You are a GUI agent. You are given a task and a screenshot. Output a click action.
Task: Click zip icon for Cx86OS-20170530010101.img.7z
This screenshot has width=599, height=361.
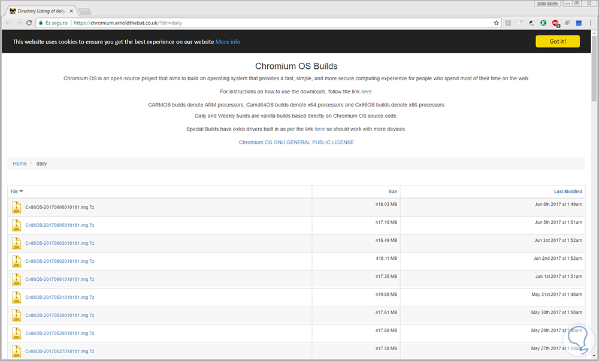click(x=16, y=316)
